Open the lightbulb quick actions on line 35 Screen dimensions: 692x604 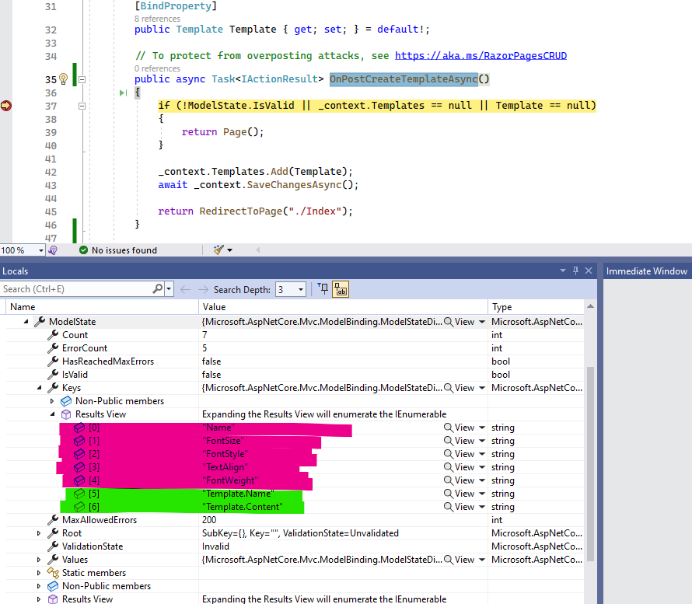pos(64,79)
